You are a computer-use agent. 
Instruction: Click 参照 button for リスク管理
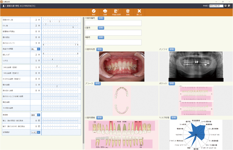(x=174, y=118)
